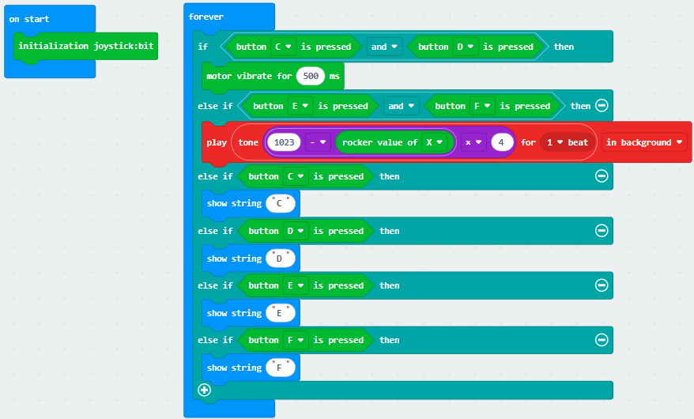Open the rocker value axis X dropdown
The height and width of the screenshot is (419, 694).
(433, 142)
